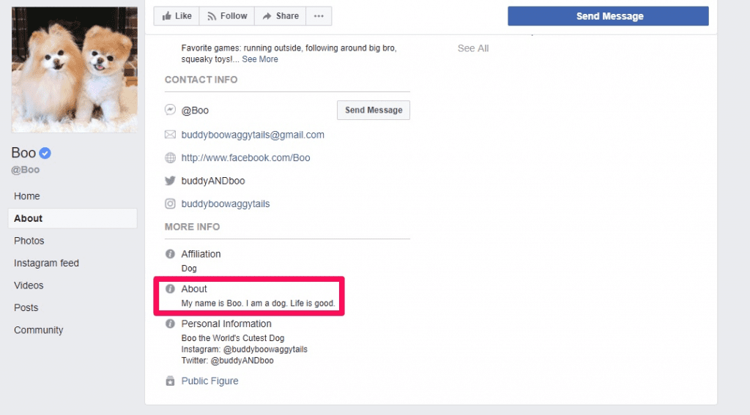The height and width of the screenshot is (415, 750).
Task: Switch to Videos section
Action: (x=29, y=285)
